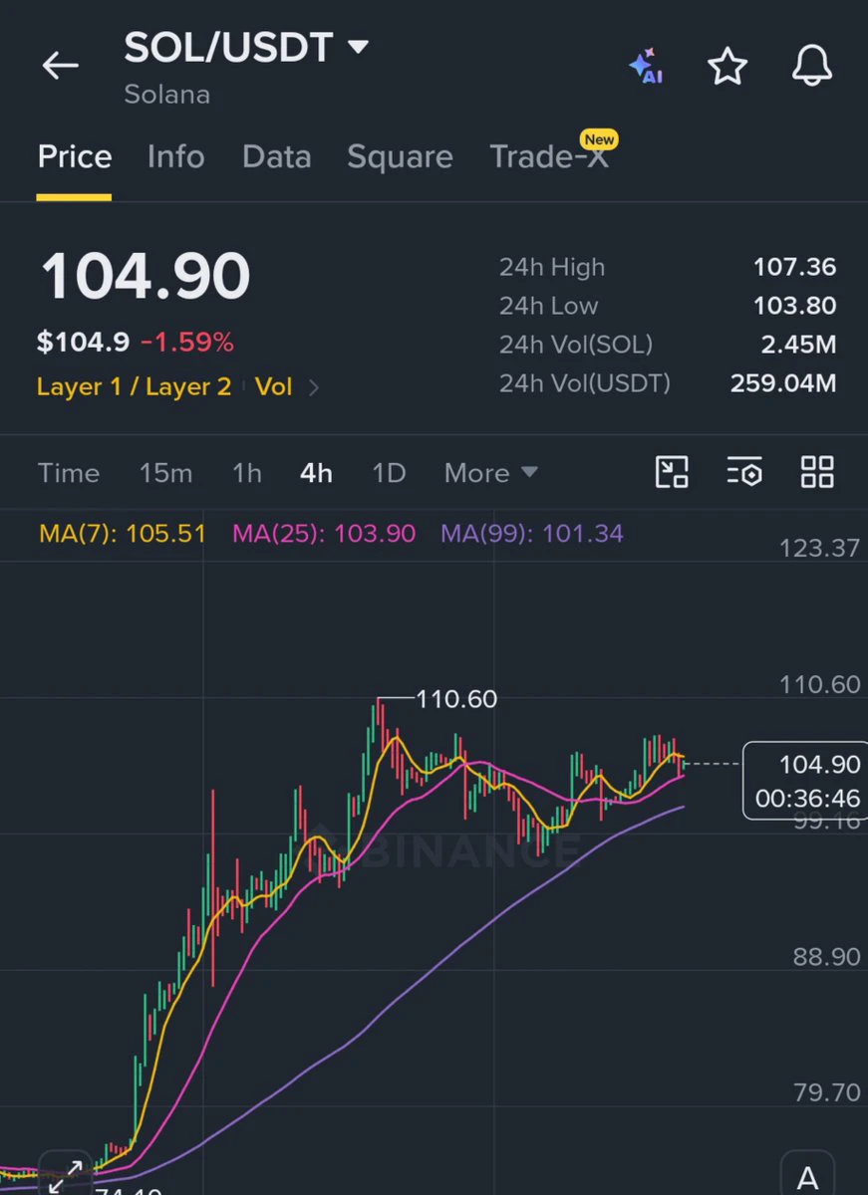
Task: Tap the A auto-scale button on chart
Action: [808, 1177]
